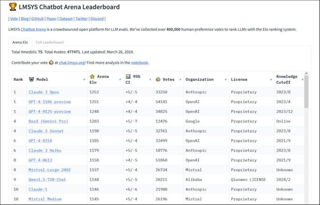Click the 'Online' knowledge cutoff cell
The height and width of the screenshot is (205, 320).
283,121
